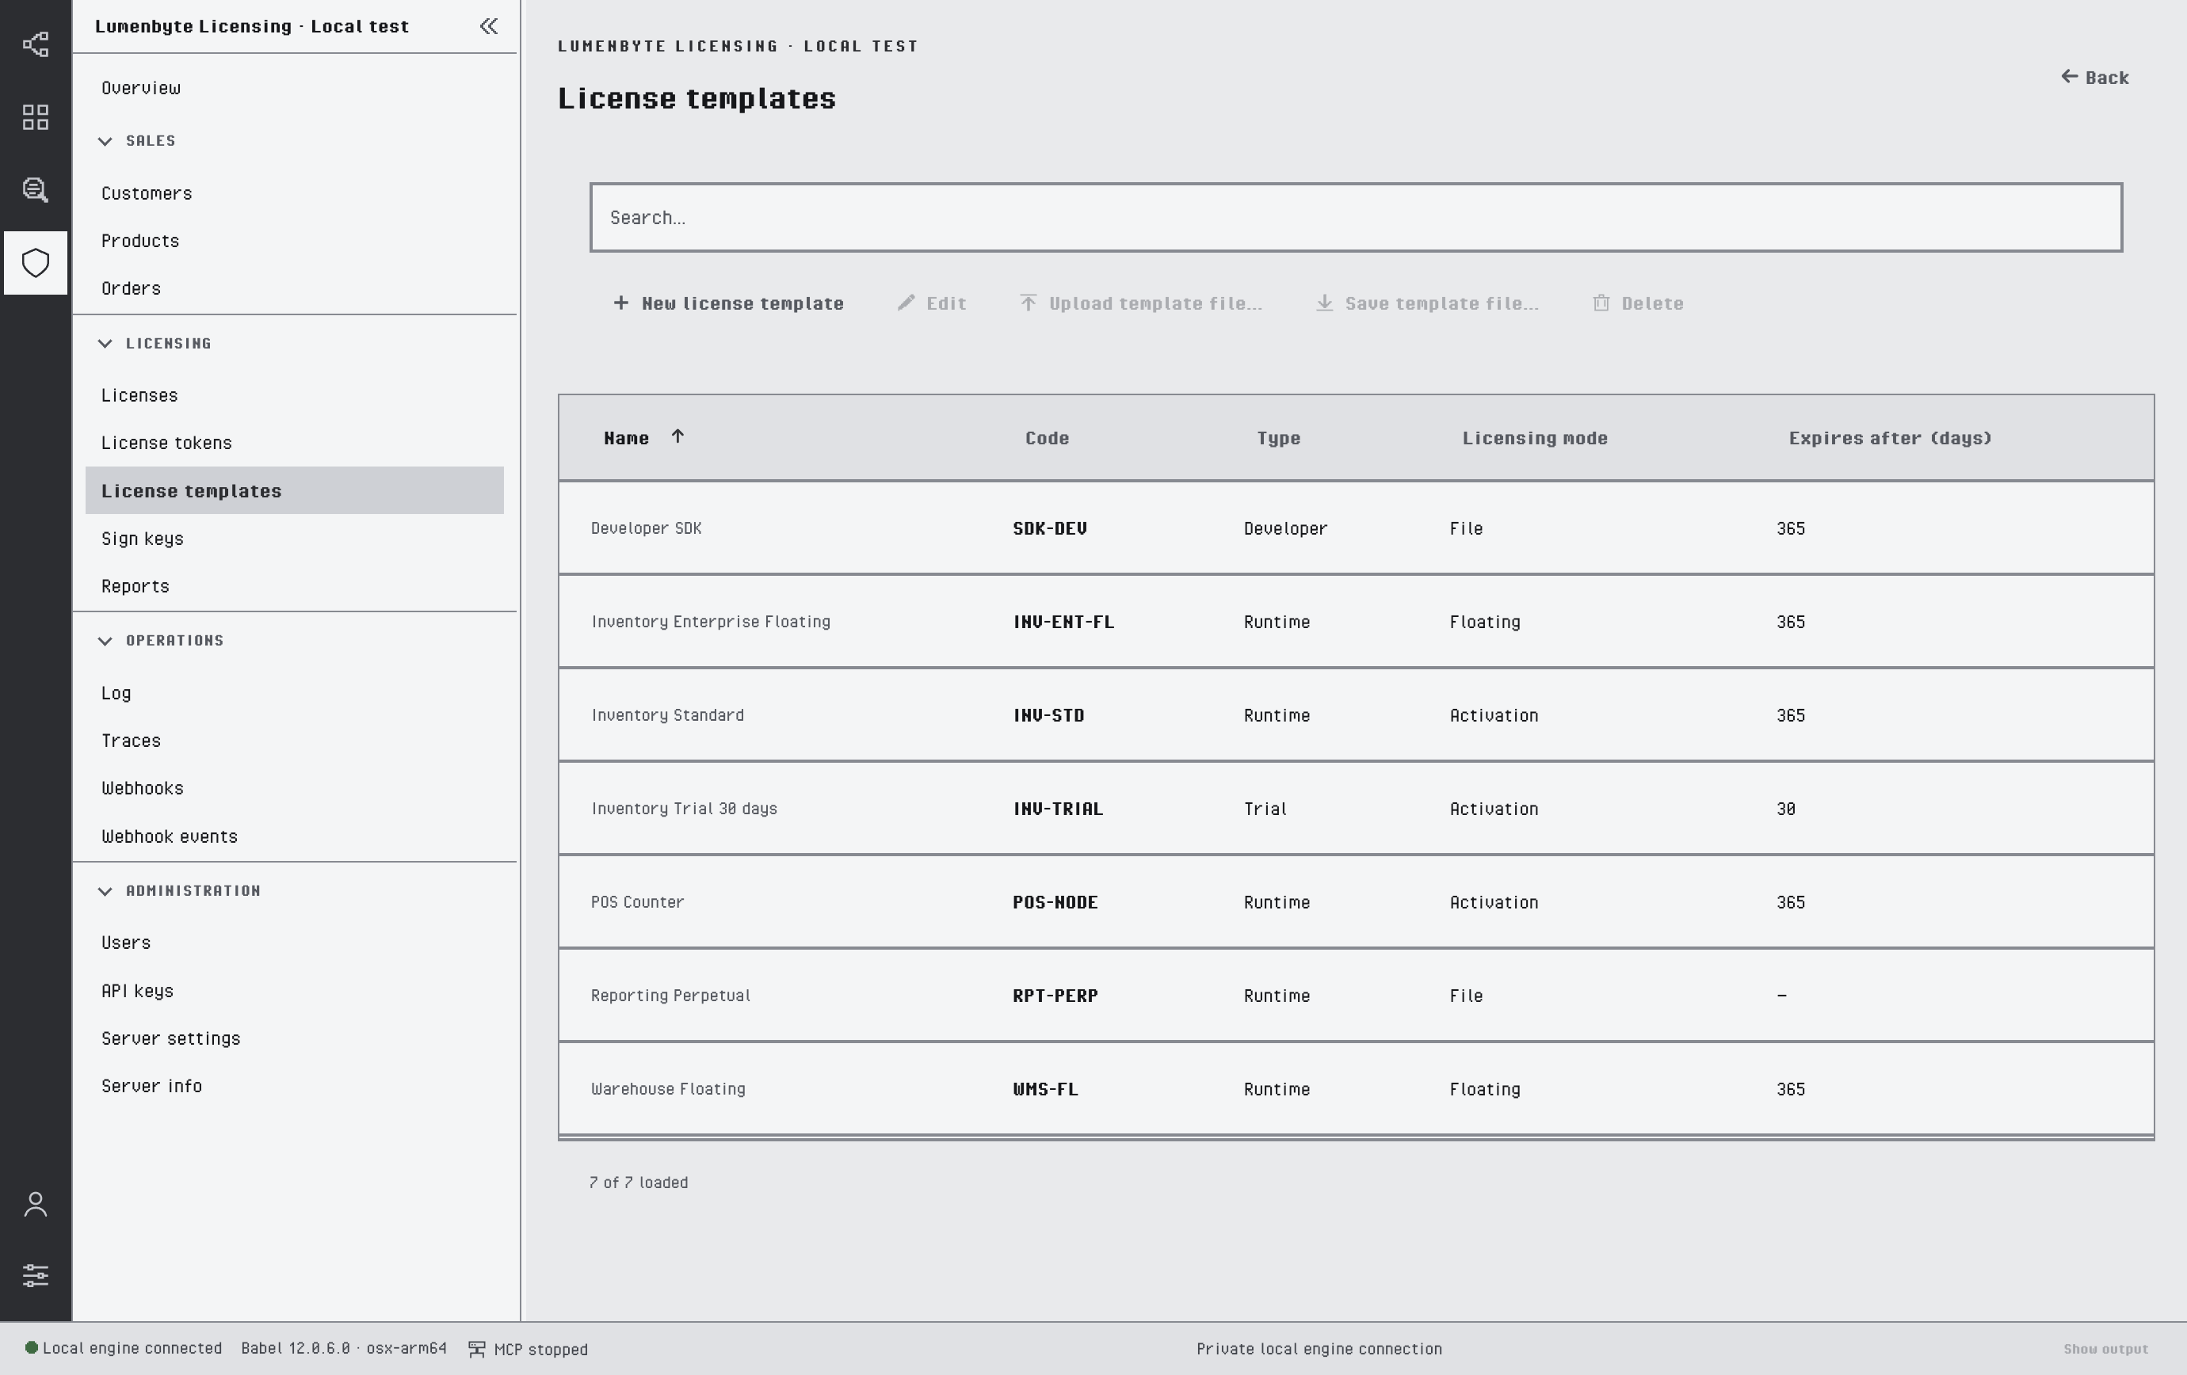The height and width of the screenshot is (1375, 2187).
Task: Open Overview in the sidebar
Action: [x=294, y=88]
